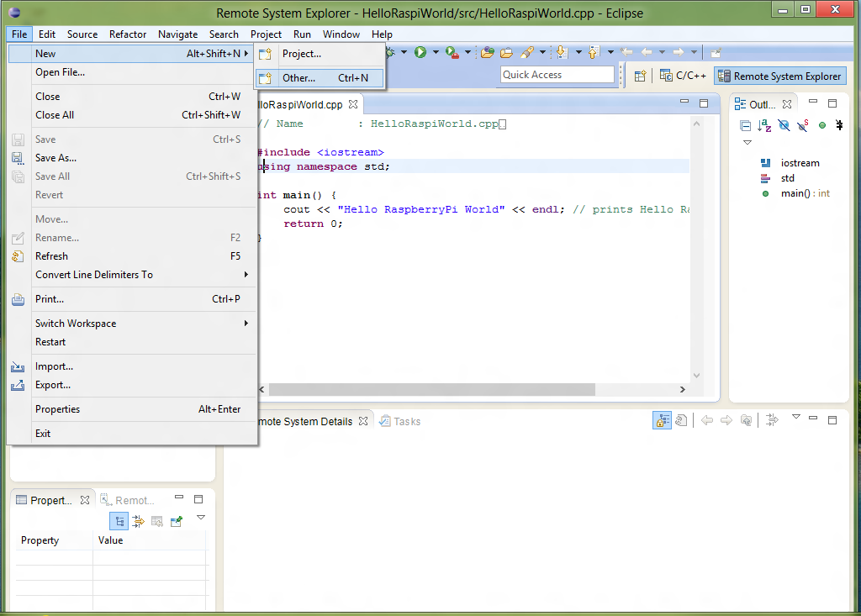
Task: Click the green Run launch icon
Action: [x=420, y=52]
